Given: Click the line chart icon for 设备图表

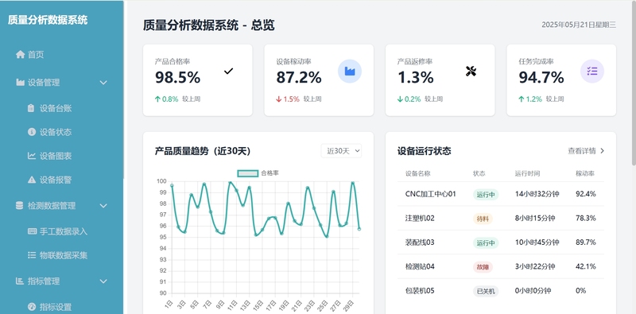Looking at the screenshot, I should [x=32, y=156].
